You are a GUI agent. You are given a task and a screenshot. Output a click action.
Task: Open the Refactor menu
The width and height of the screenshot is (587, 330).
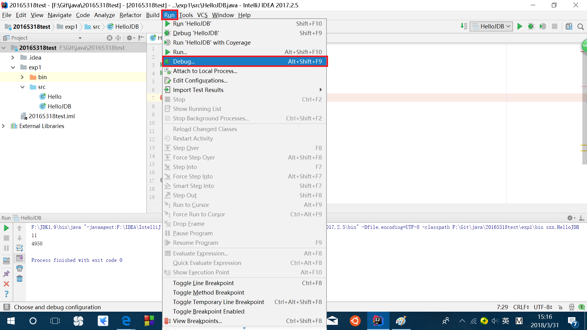130,15
